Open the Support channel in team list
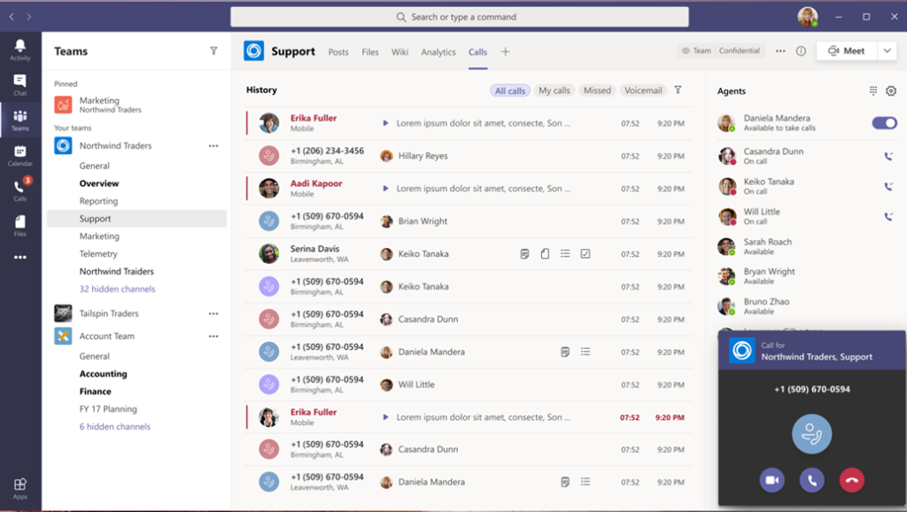 [137, 219]
